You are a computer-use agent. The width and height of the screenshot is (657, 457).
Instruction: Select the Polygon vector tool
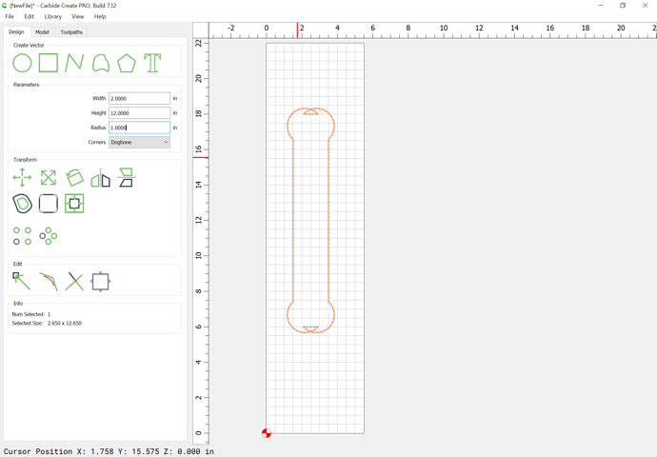[127, 63]
